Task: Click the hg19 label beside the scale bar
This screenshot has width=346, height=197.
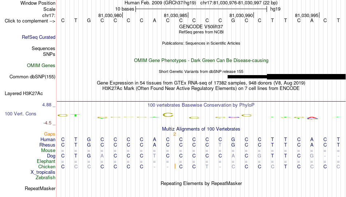Action: [x=275, y=9]
